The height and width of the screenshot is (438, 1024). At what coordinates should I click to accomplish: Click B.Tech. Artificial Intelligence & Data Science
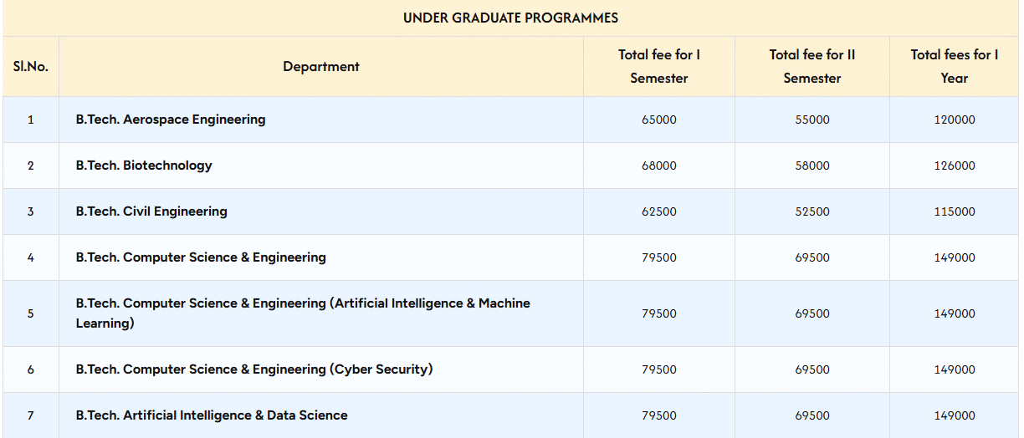212,415
